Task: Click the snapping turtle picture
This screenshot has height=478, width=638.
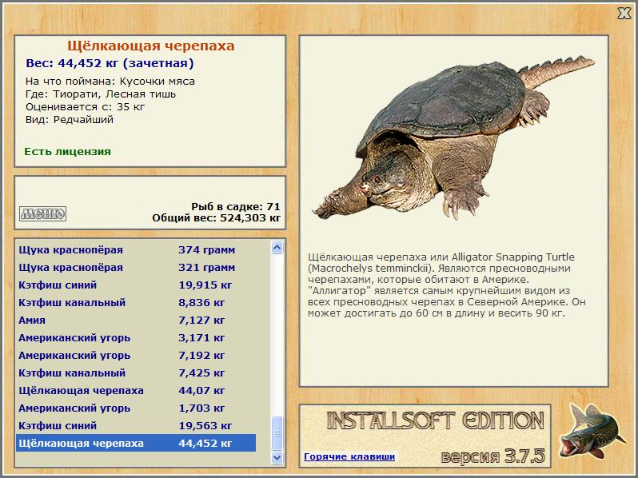Action: click(x=453, y=137)
